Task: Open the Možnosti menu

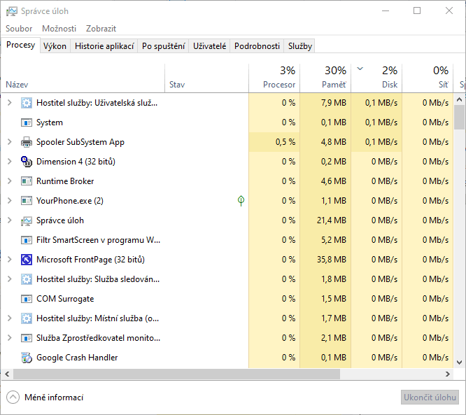Action: coord(59,29)
